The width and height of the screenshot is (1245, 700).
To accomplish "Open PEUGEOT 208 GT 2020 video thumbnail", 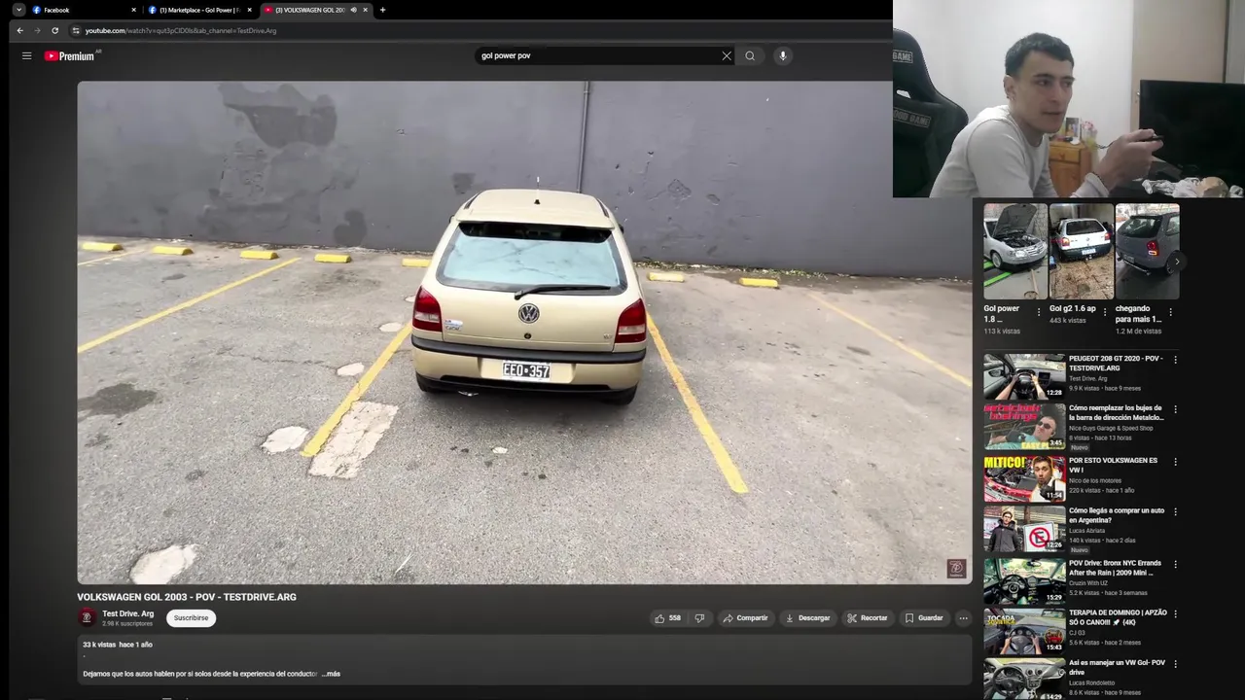I will [x=1024, y=375].
